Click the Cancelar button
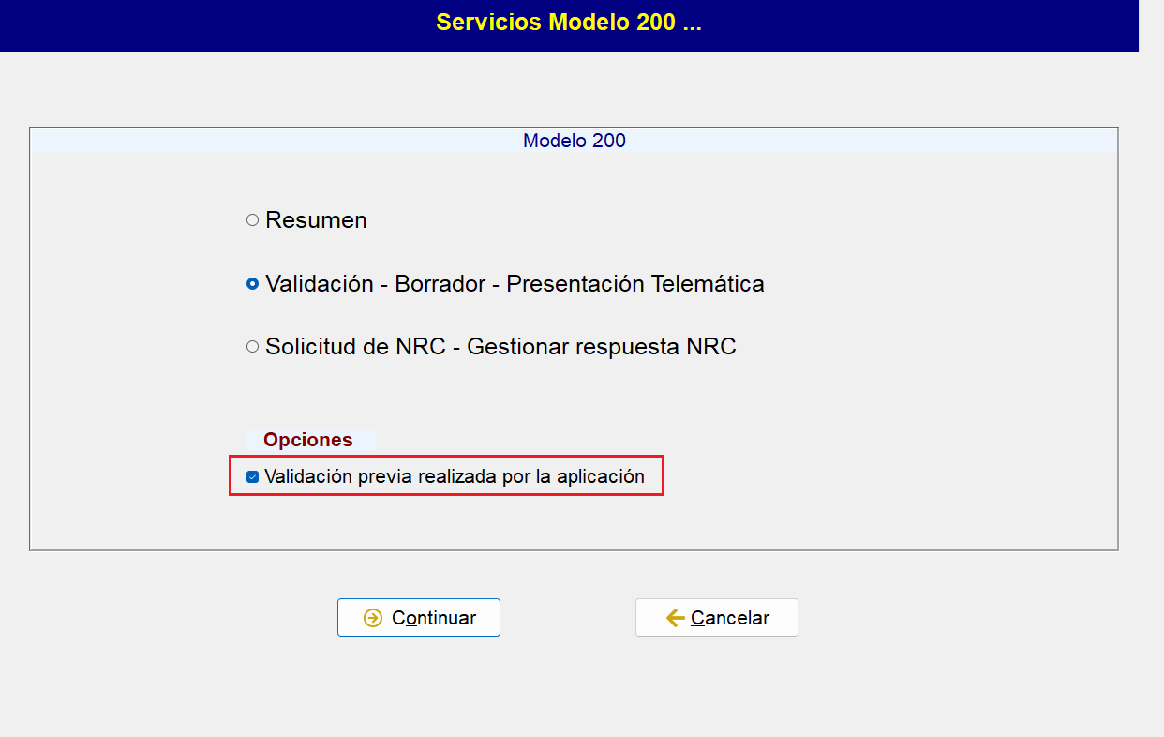 pyautogui.click(x=717, y=617)
